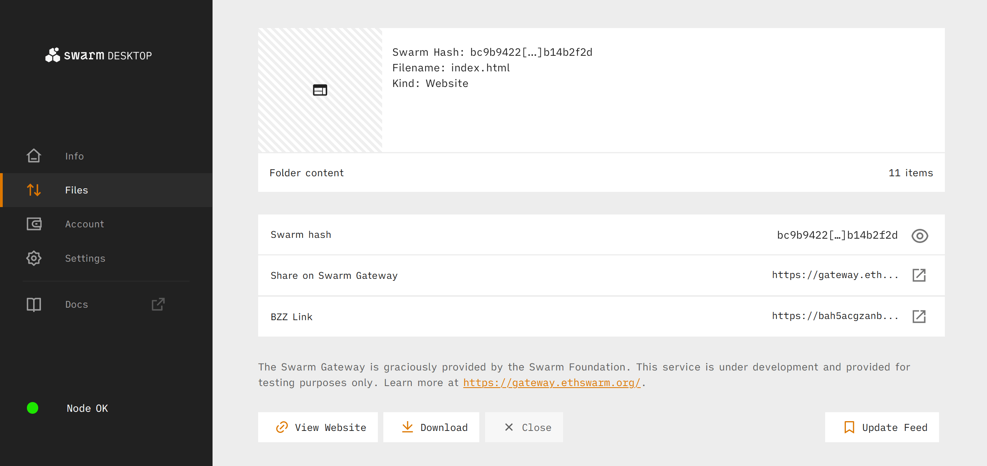Open the BZZ Link external icon

click(919, 316)
